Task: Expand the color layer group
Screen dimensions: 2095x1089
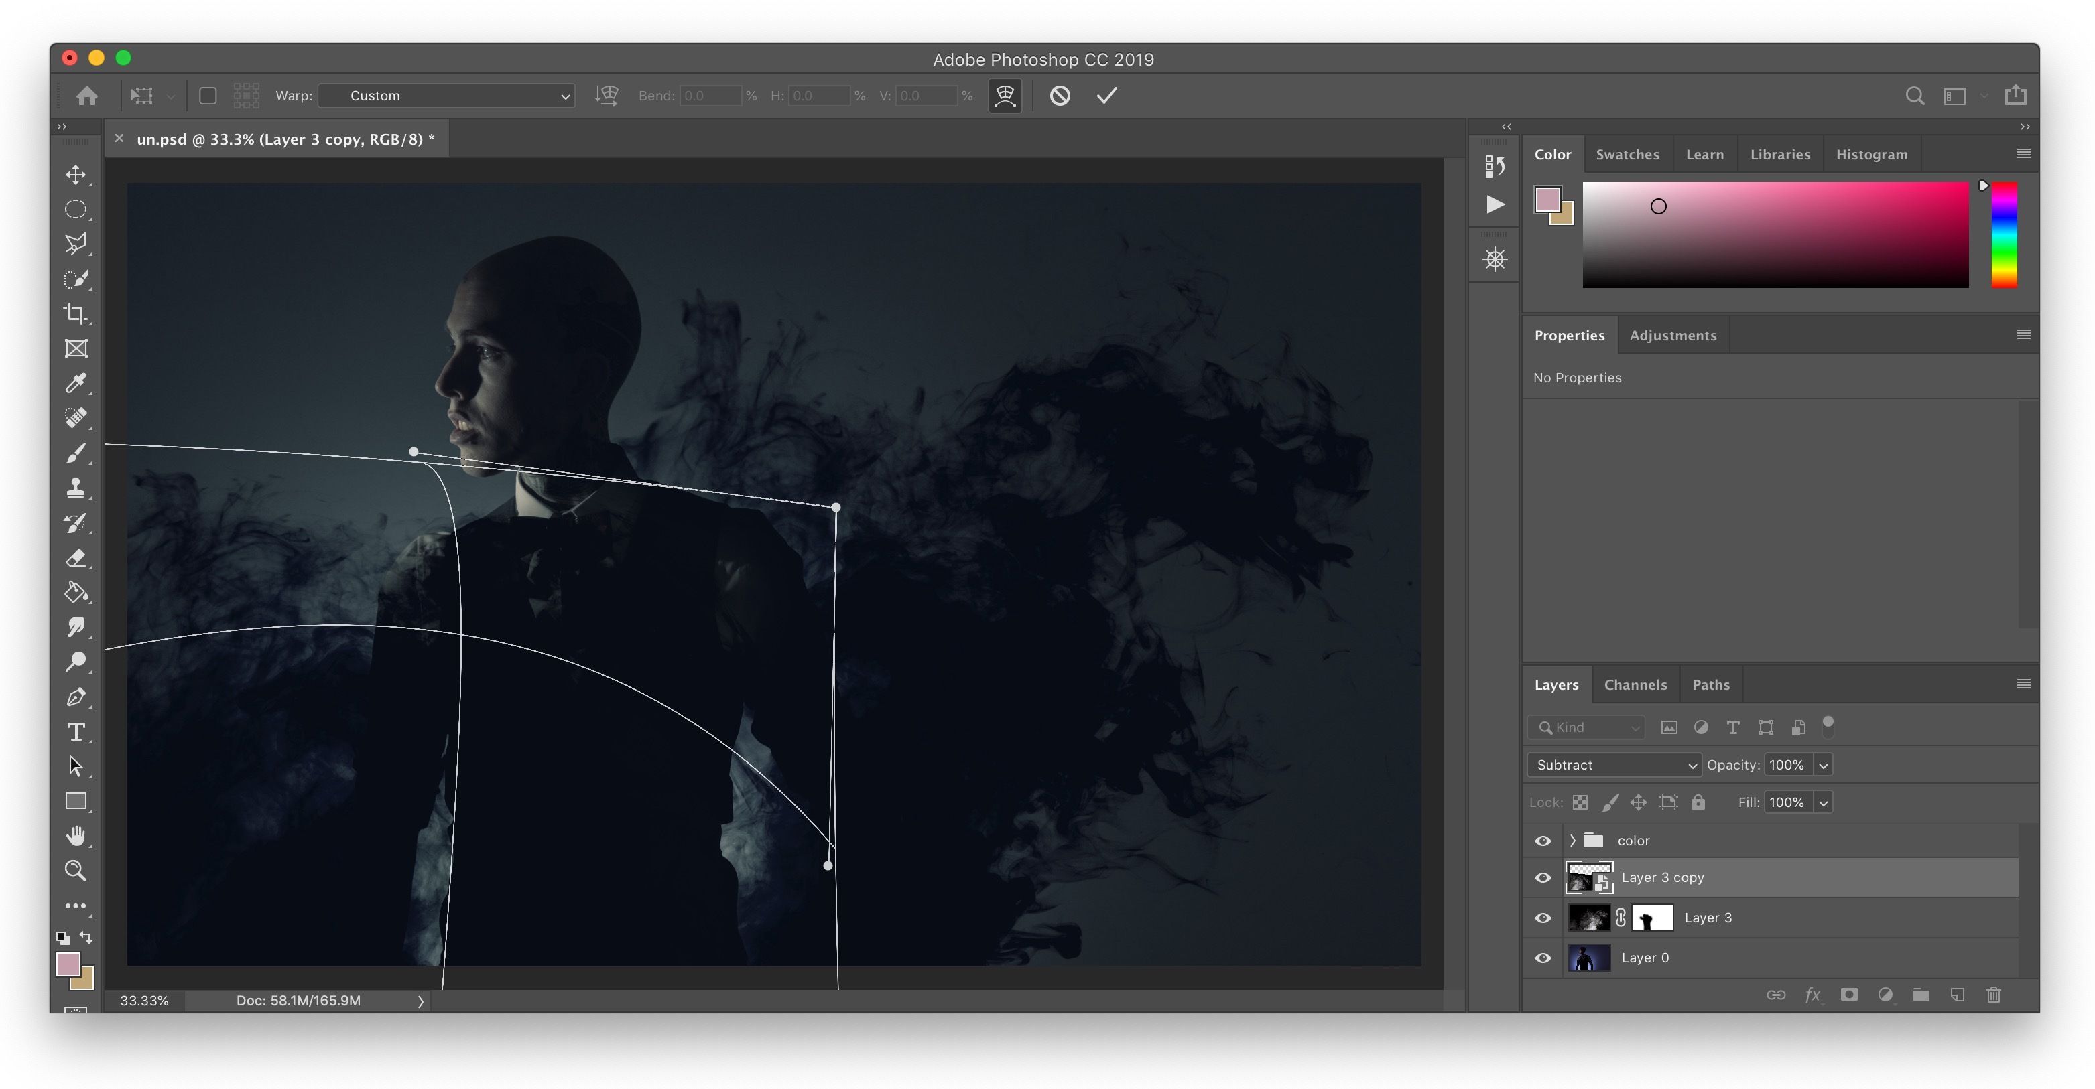Action: coord(1572,841)
